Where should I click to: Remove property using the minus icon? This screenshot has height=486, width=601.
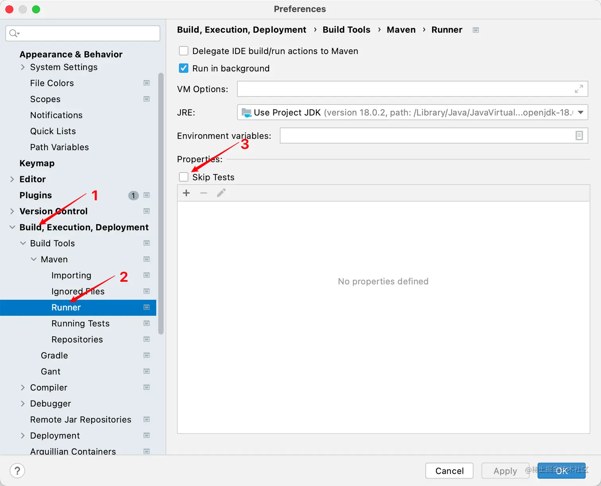point(204,193)
